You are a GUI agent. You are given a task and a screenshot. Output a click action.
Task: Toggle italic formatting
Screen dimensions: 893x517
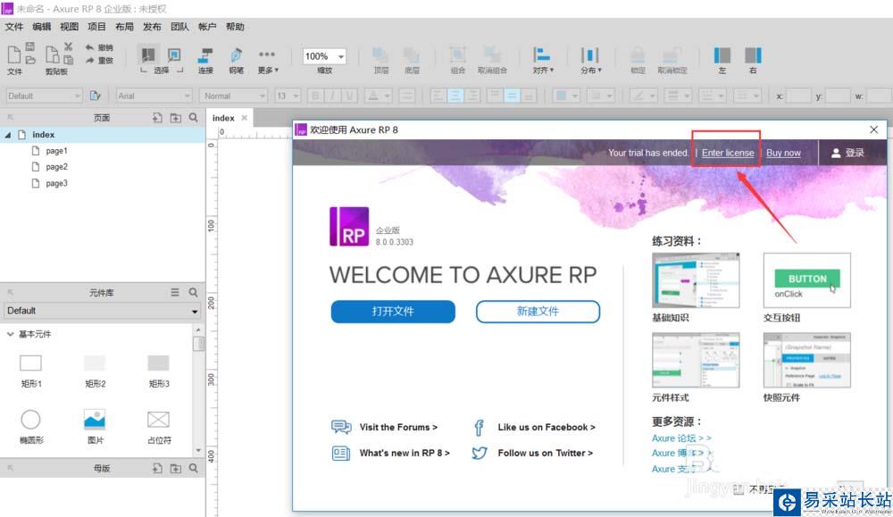332,96
